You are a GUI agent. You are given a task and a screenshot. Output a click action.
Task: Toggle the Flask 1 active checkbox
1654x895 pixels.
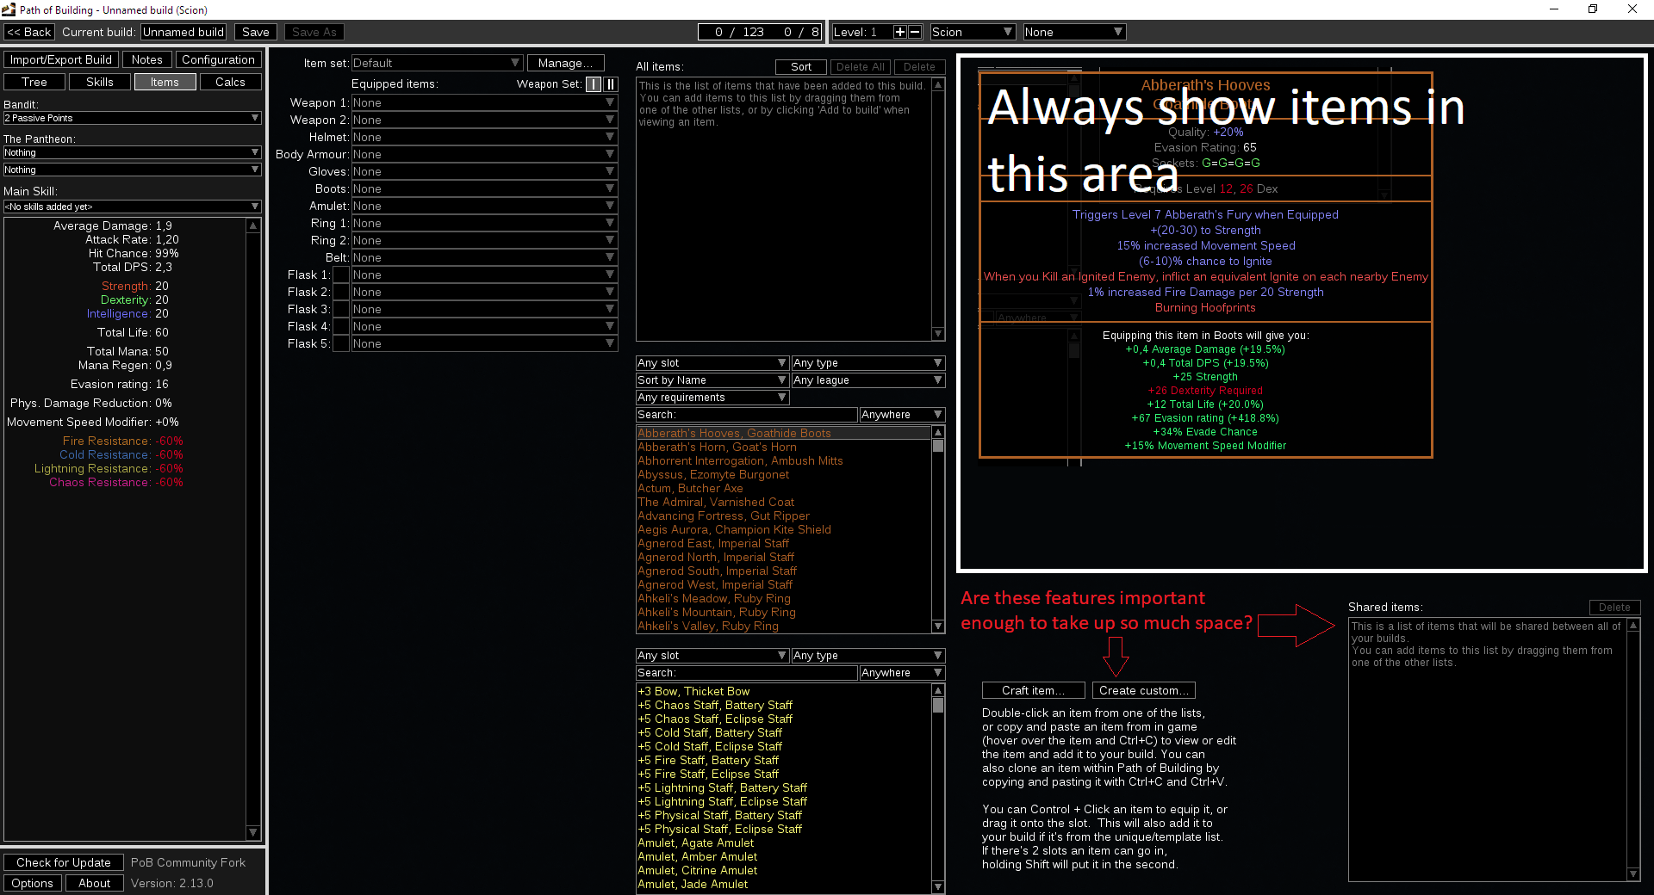point(341,275)
